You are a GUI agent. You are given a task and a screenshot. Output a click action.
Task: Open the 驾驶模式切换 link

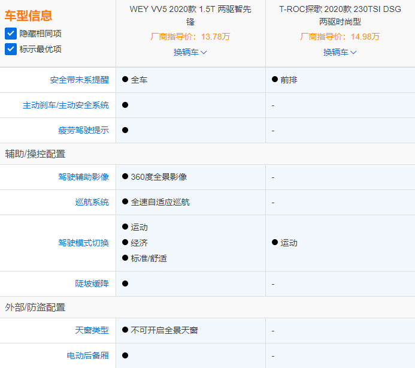[83, 243]
